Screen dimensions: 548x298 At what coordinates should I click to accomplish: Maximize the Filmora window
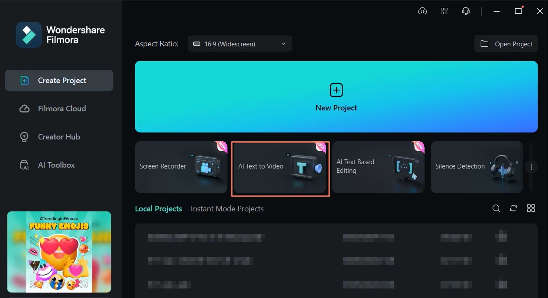518,11
